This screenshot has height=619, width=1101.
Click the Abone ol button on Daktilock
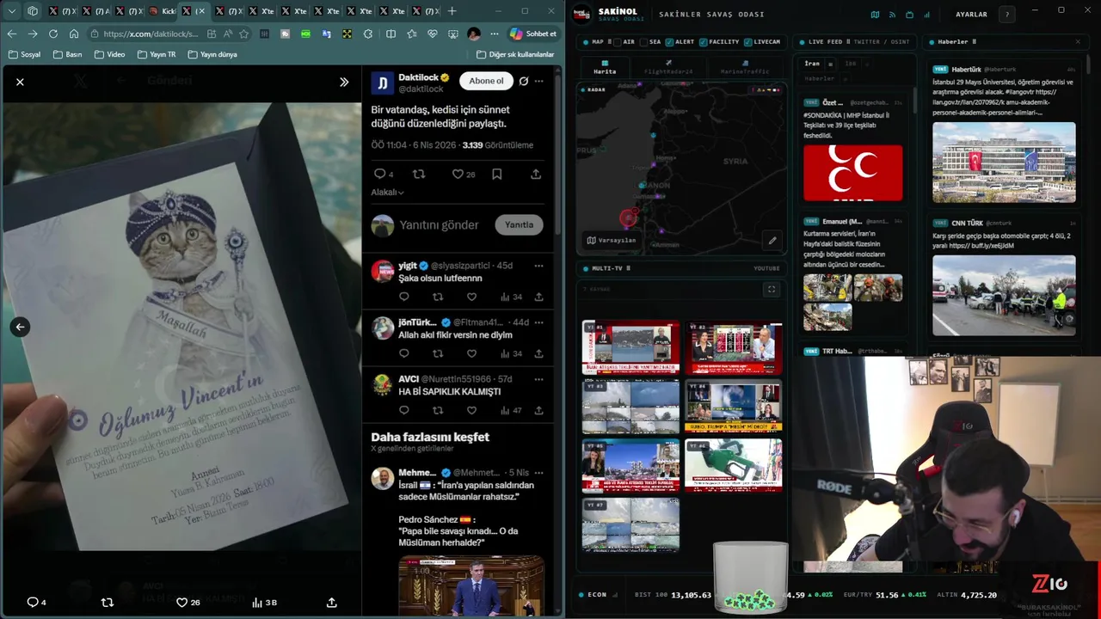[x=486, y=81]
